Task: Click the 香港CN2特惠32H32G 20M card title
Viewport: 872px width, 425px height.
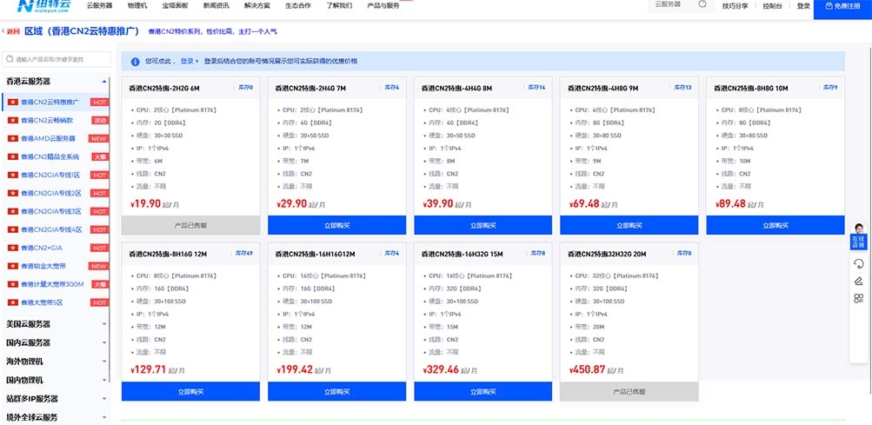Action: click(607, 255)
